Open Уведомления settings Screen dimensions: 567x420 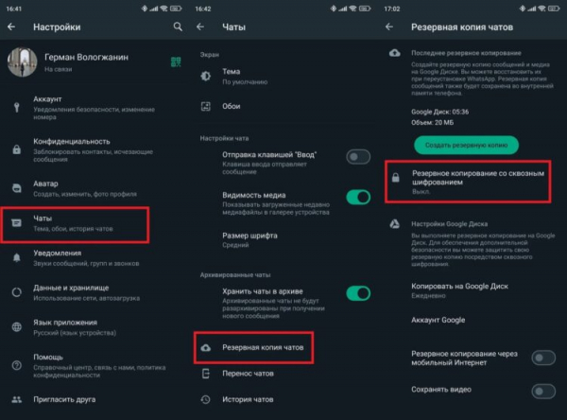coord(94,258)
